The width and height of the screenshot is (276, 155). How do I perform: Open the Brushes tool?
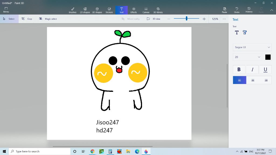pos(73,10)
